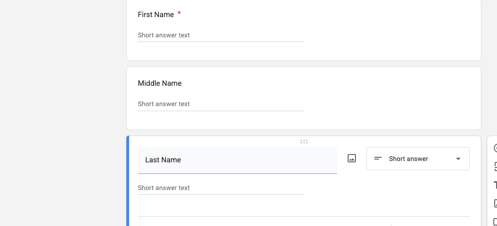Click the Add video sidebar icon
This screenshot has height=226, width=497.
[495, 221]
